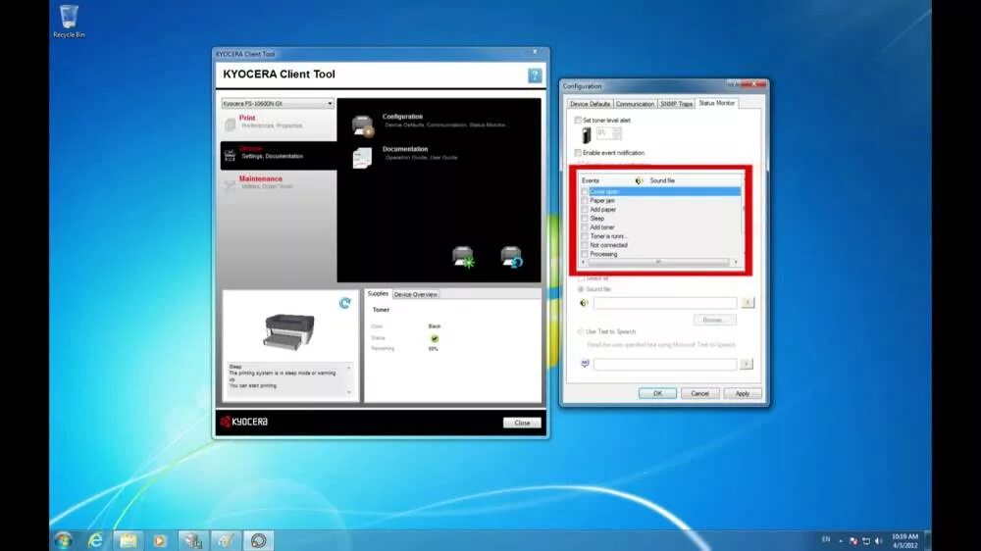Image resolution: width=981 pixels, height=551 pixels.
Task: Check the Add toner event checkbox
Action: pos(585,227)
